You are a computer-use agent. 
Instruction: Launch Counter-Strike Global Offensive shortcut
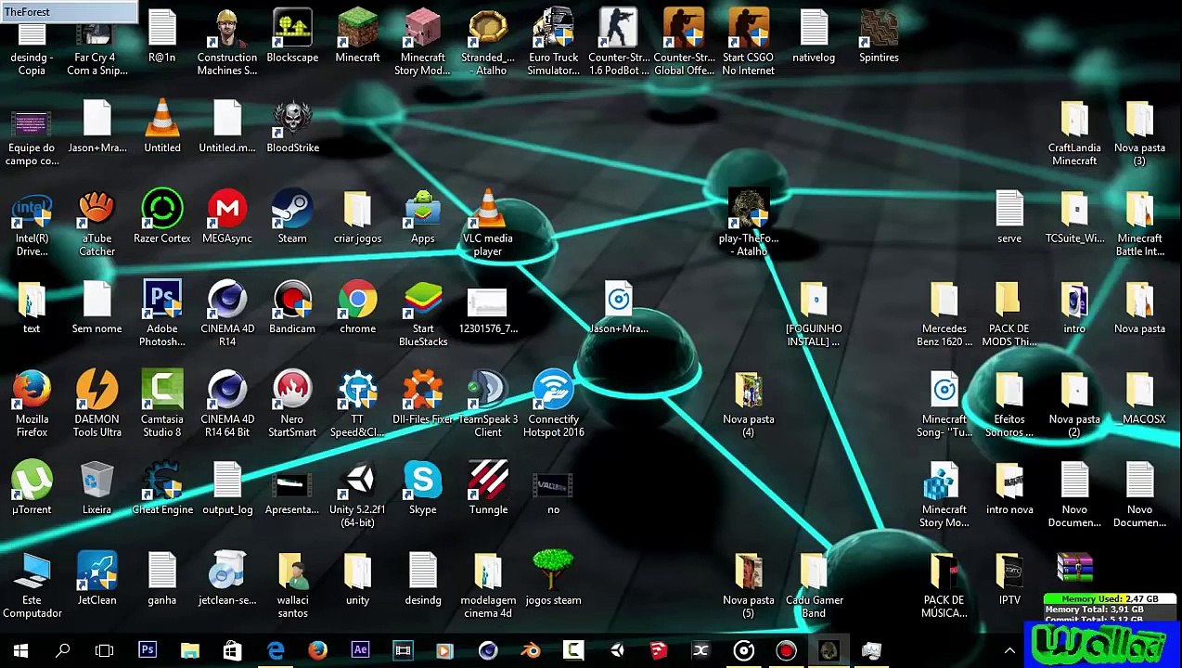tap(684, 44)
